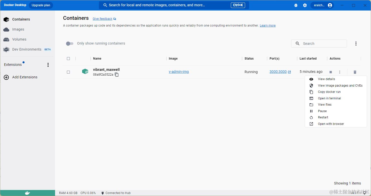Click the restart circular arrow icon

[x=311, y=118]
